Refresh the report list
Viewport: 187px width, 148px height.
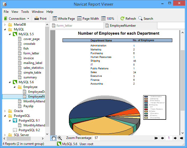click(128, 19)
